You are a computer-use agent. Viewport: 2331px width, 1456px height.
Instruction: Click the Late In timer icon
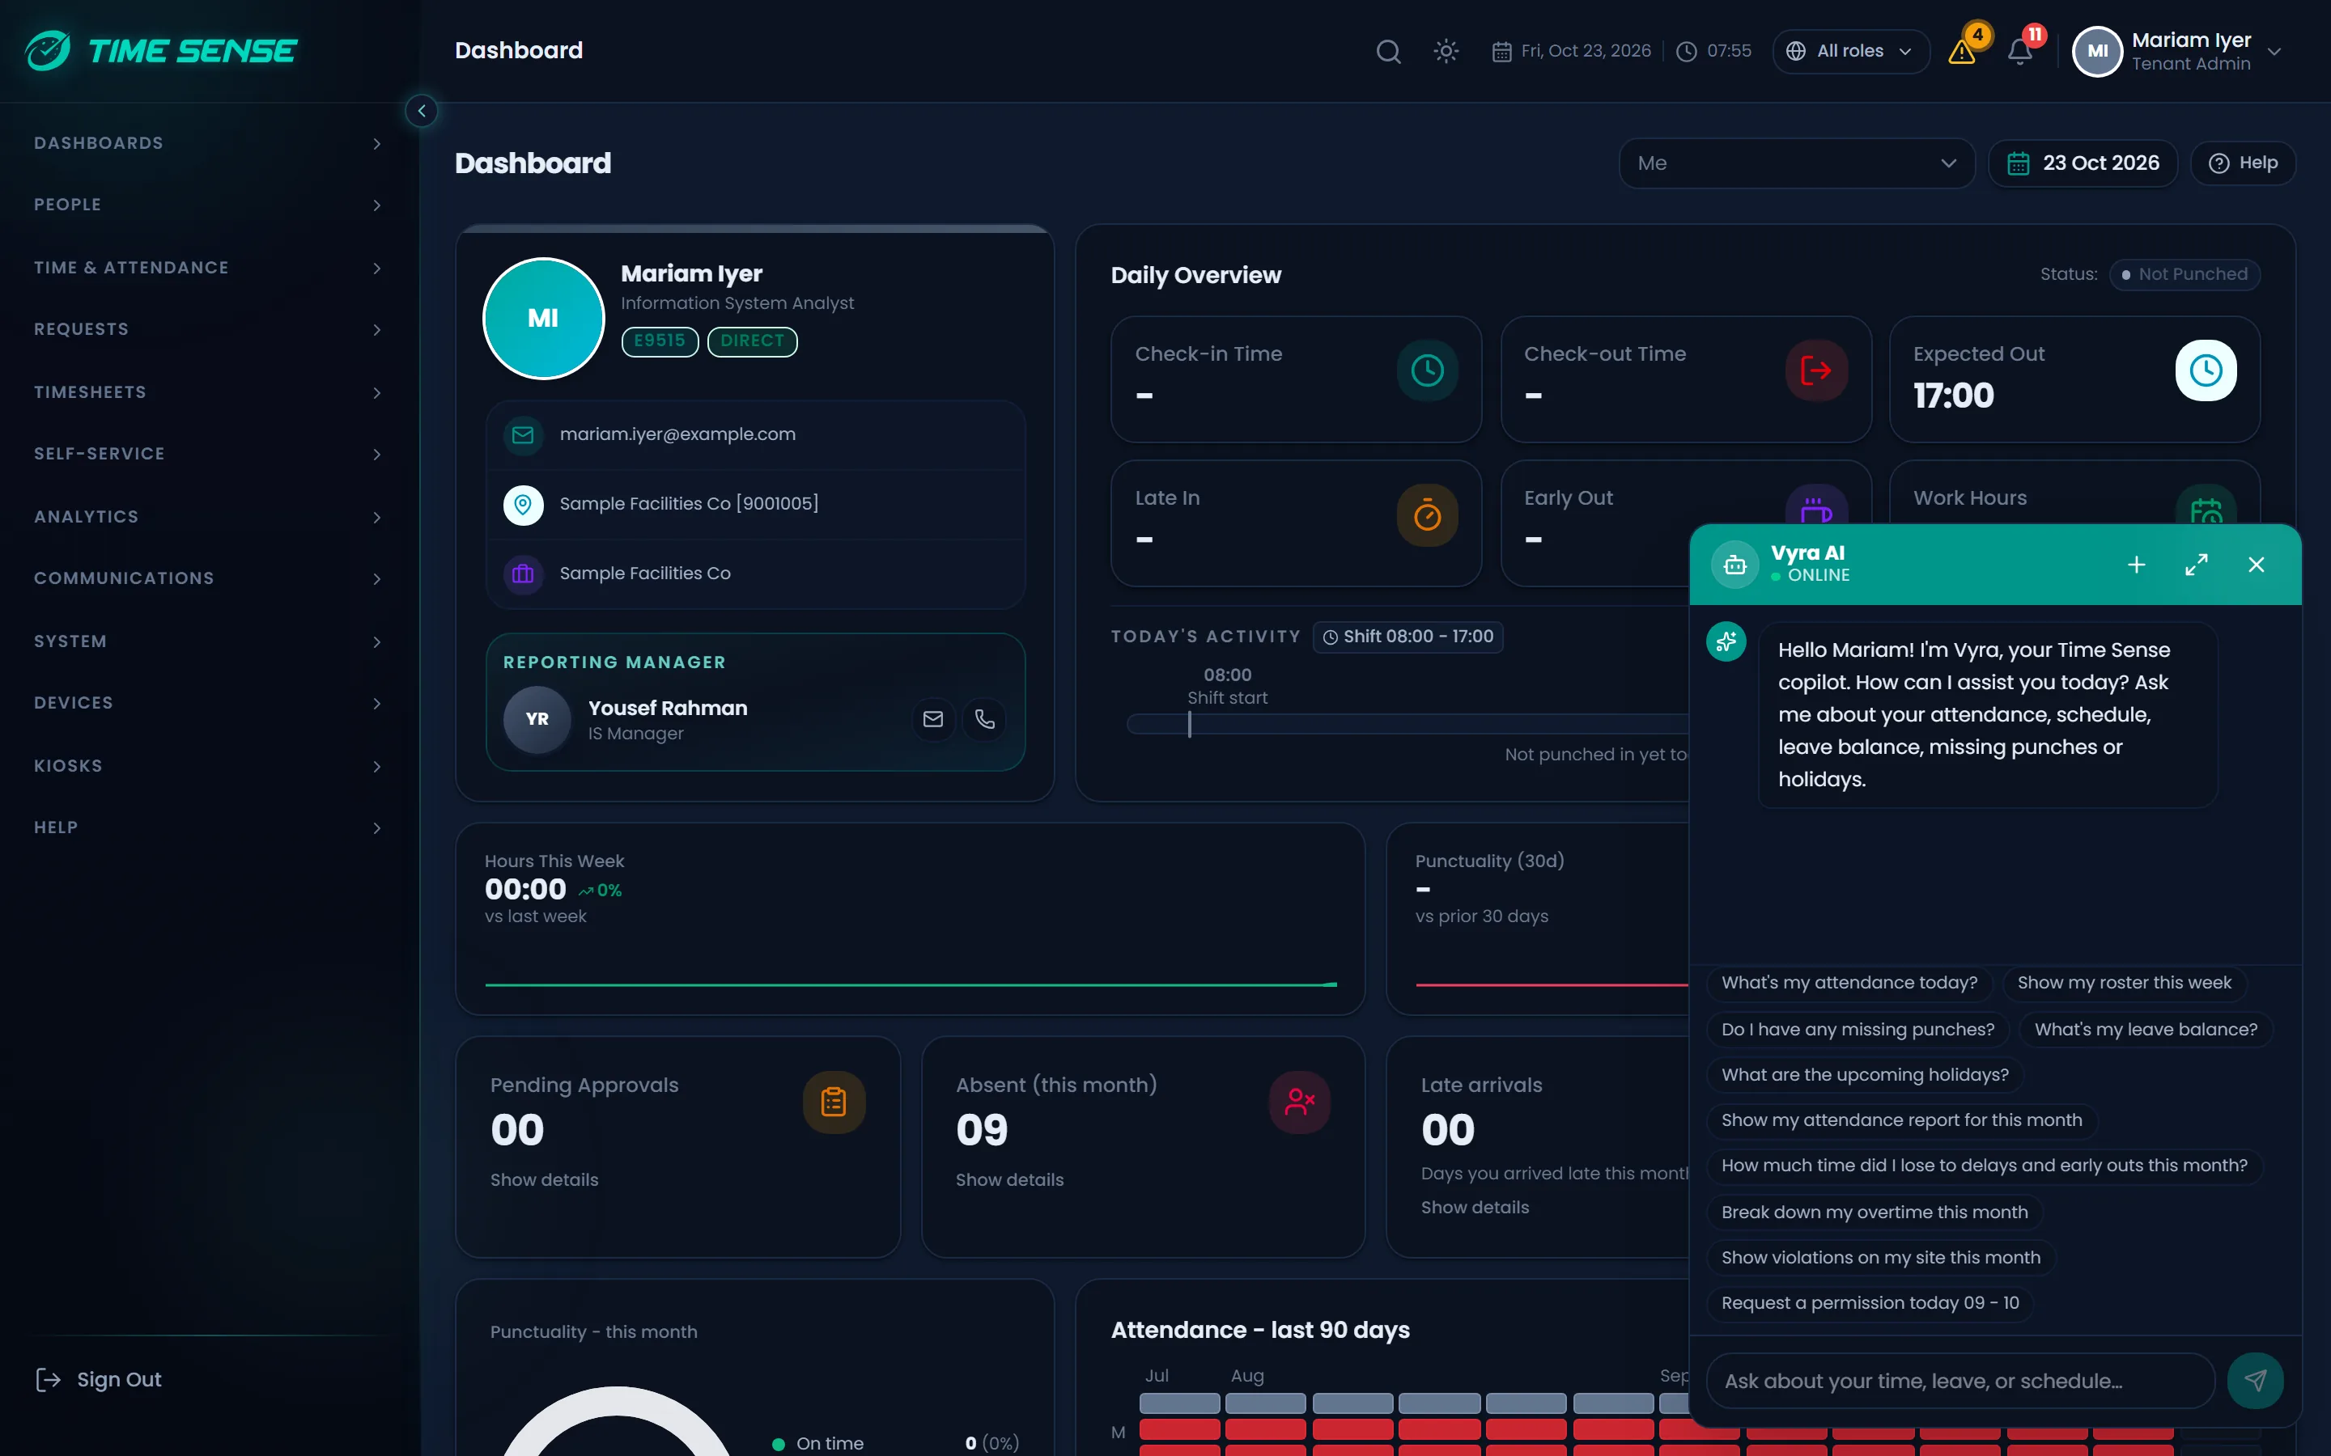coord(1428,514)
